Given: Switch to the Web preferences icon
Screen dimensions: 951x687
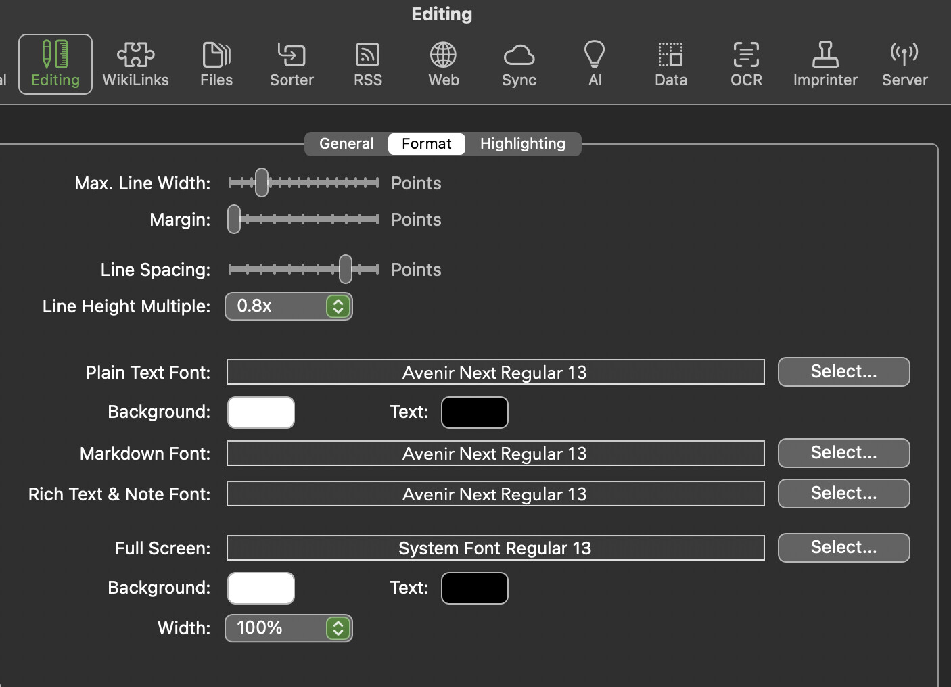Looking at the screenshot, I should tap(444, 65).
